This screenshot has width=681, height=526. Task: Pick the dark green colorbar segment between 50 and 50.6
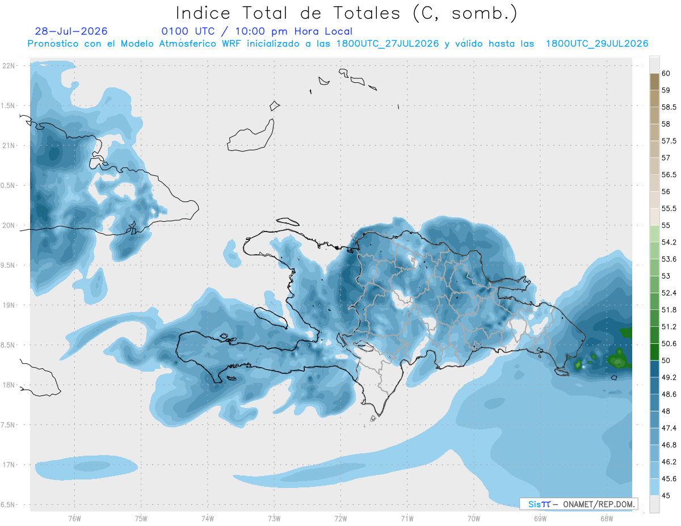(x=654, y=352)
